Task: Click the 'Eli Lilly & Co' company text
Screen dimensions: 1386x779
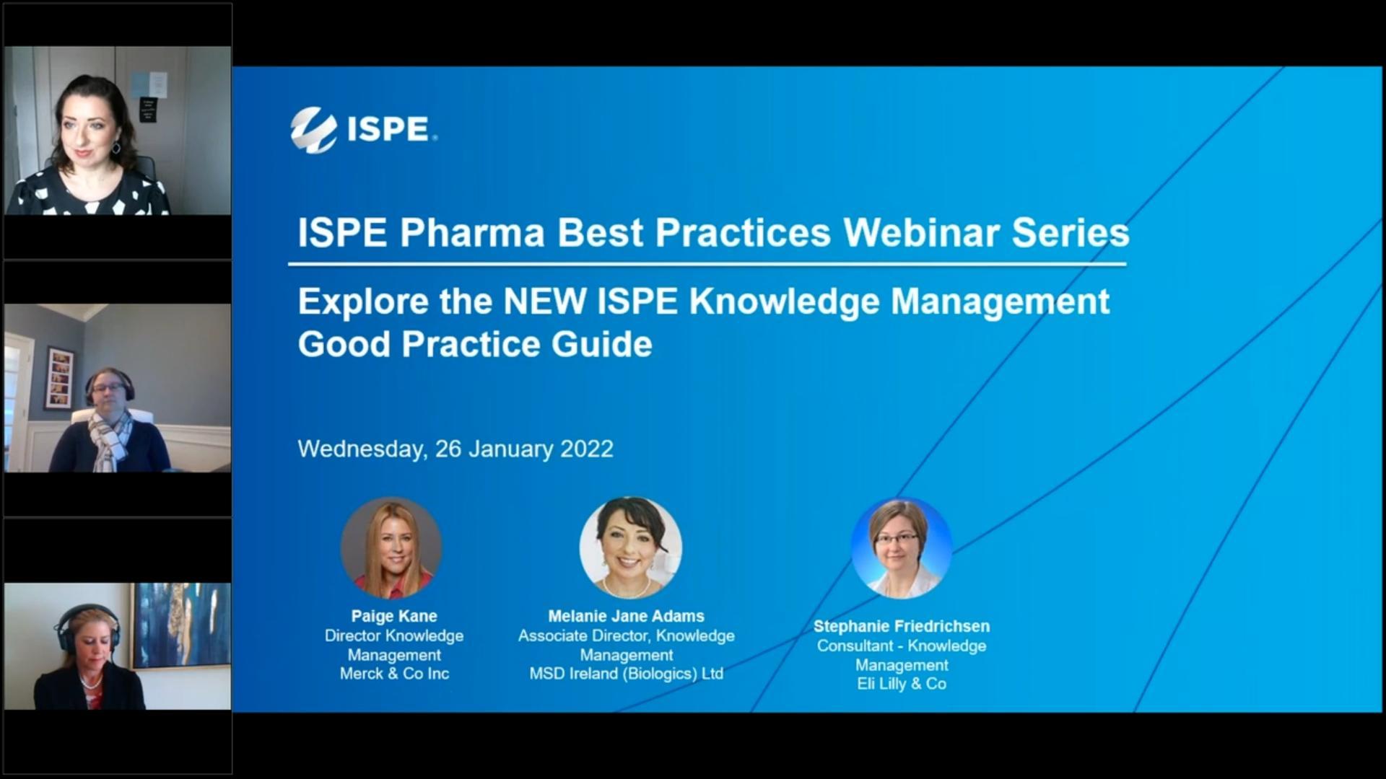Action: point(901,684)
